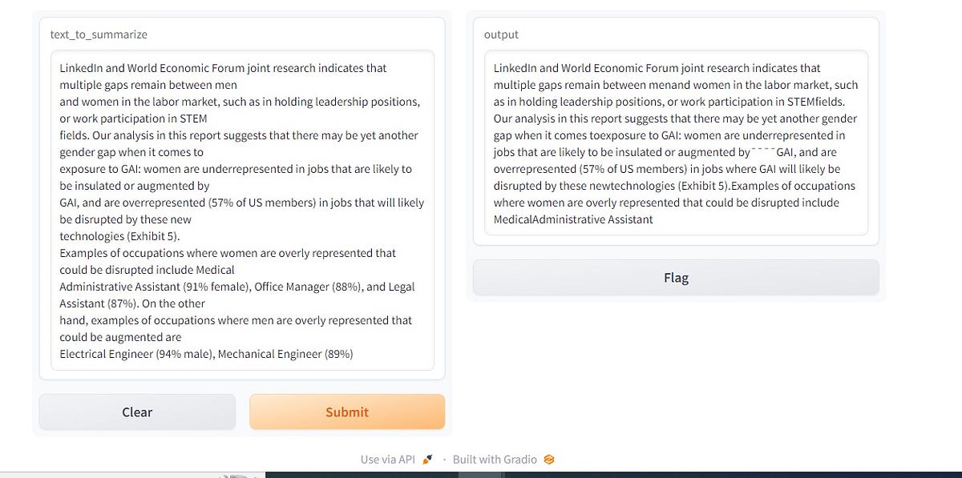The width and height of the screenshot is (962, 478).
Task: Click the separator dot in the footer
Action: (446, 460)
